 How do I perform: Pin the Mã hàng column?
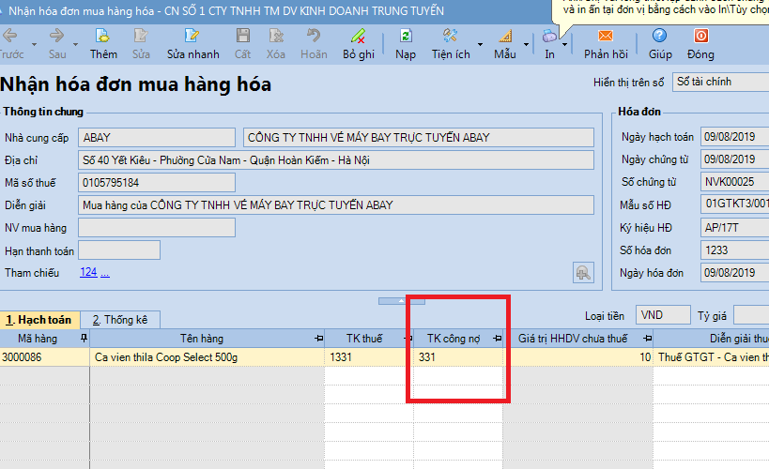tap(84, 339)
